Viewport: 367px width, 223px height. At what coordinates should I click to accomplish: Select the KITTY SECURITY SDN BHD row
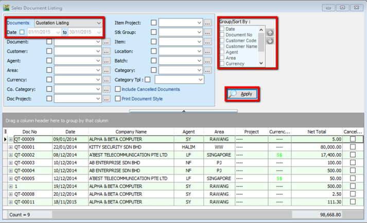(130, 147)
